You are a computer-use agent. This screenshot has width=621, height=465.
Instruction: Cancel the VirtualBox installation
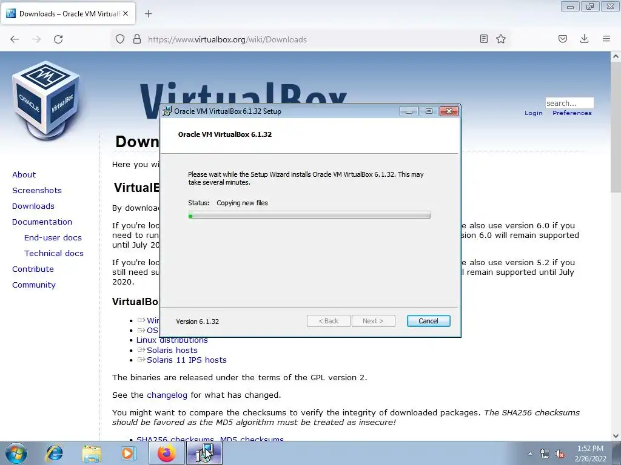click(429, 321)
